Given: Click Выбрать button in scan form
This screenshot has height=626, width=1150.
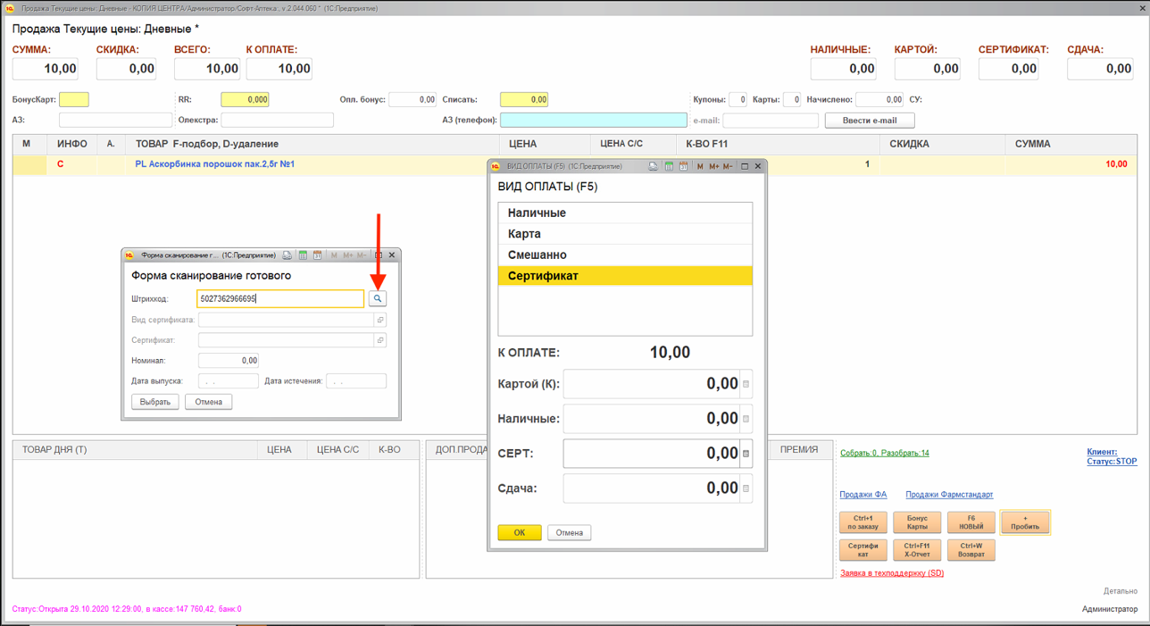Looking at the screenshot, I should point(155,402).
